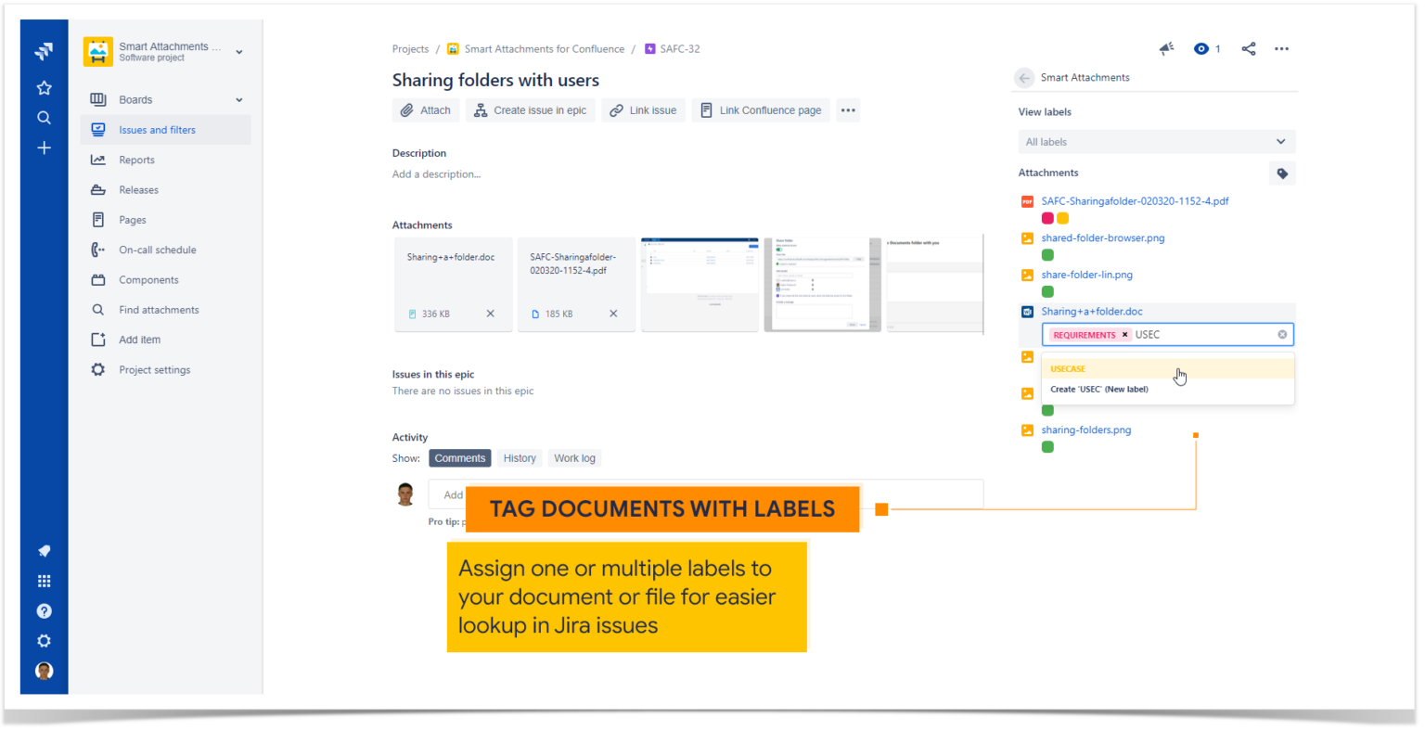Open the All labels dropdown

point(1156,141)
